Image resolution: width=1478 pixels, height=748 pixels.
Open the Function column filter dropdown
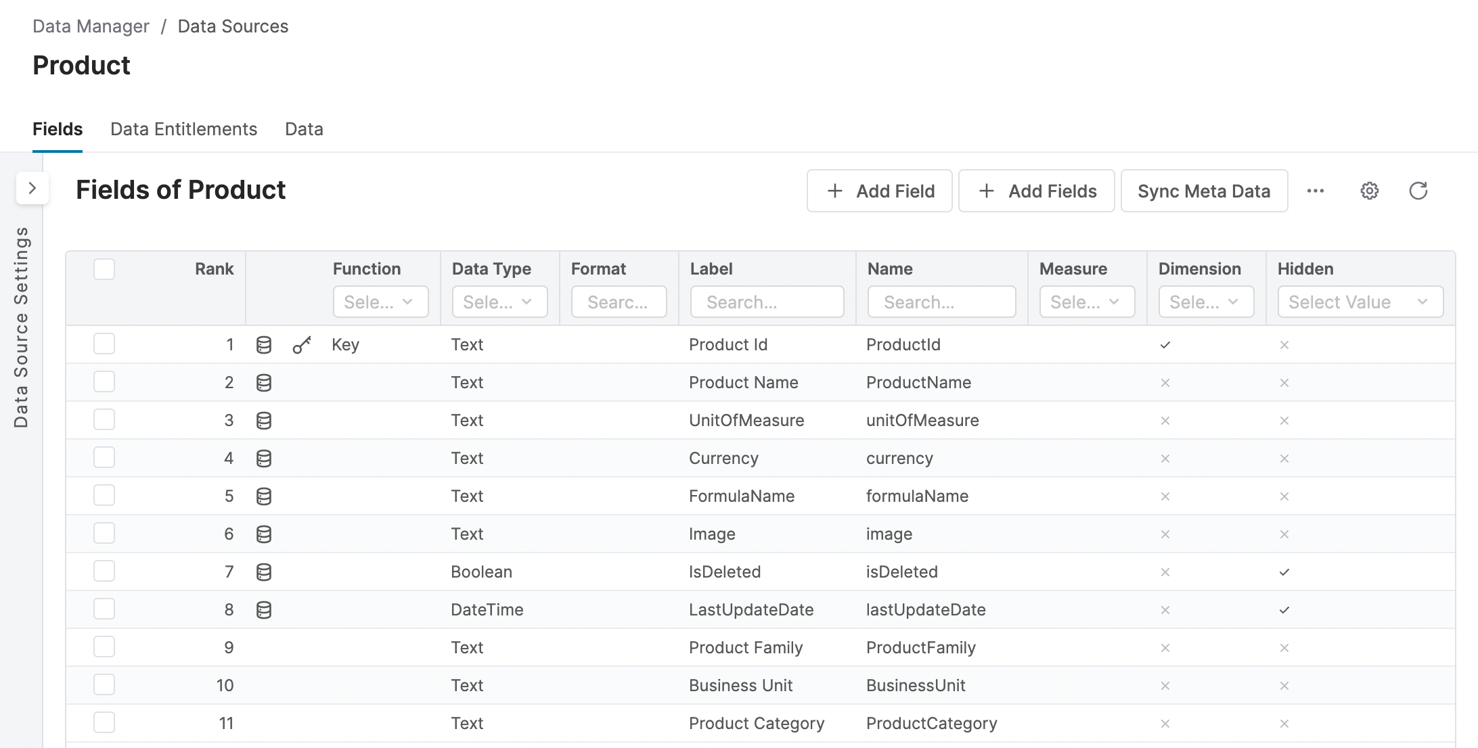(x=380, y=302)
